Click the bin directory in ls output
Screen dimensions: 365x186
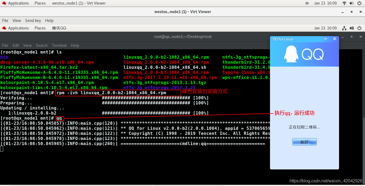pos(4,57)
